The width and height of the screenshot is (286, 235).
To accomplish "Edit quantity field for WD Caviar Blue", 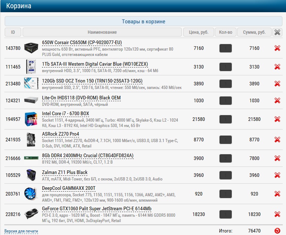I will [225, 67].
